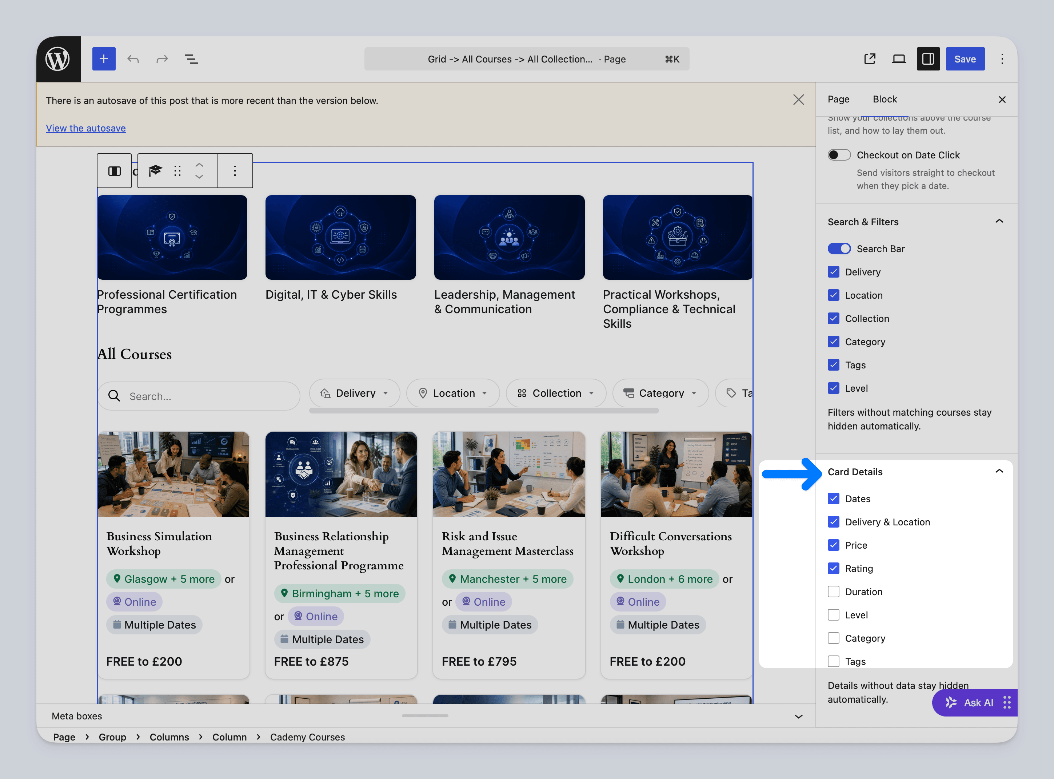Click the London + 6 more location tag
1054x779 pixels.
point(664,579)
